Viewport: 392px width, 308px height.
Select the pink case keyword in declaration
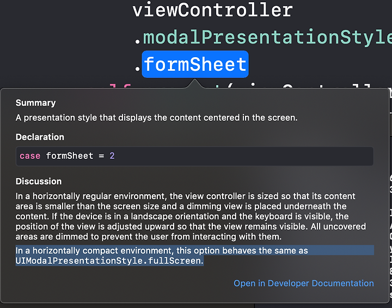(x=30, y=156)
